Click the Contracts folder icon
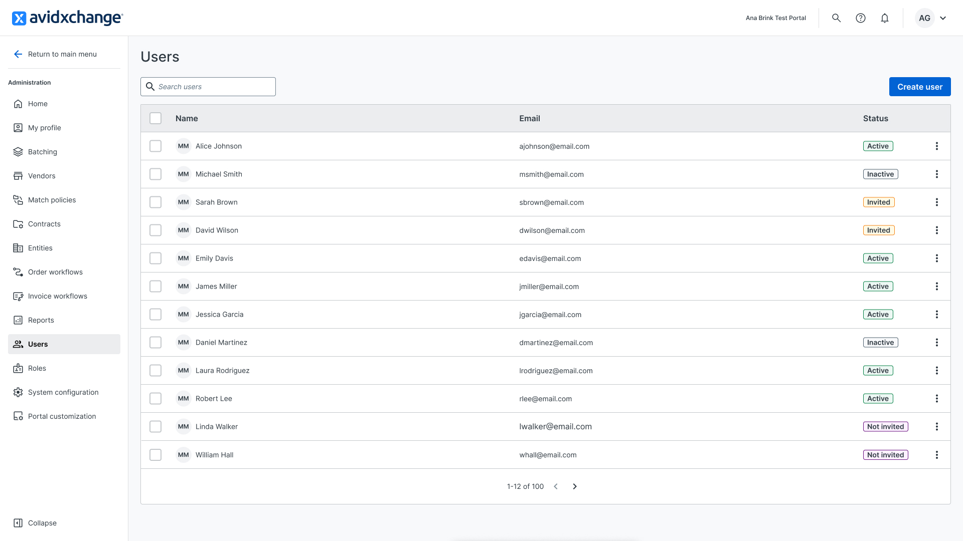 (18, 224)
